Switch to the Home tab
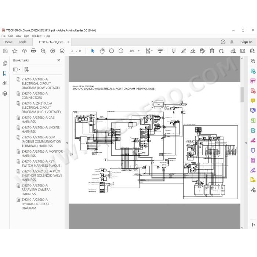 pos(8,42)
